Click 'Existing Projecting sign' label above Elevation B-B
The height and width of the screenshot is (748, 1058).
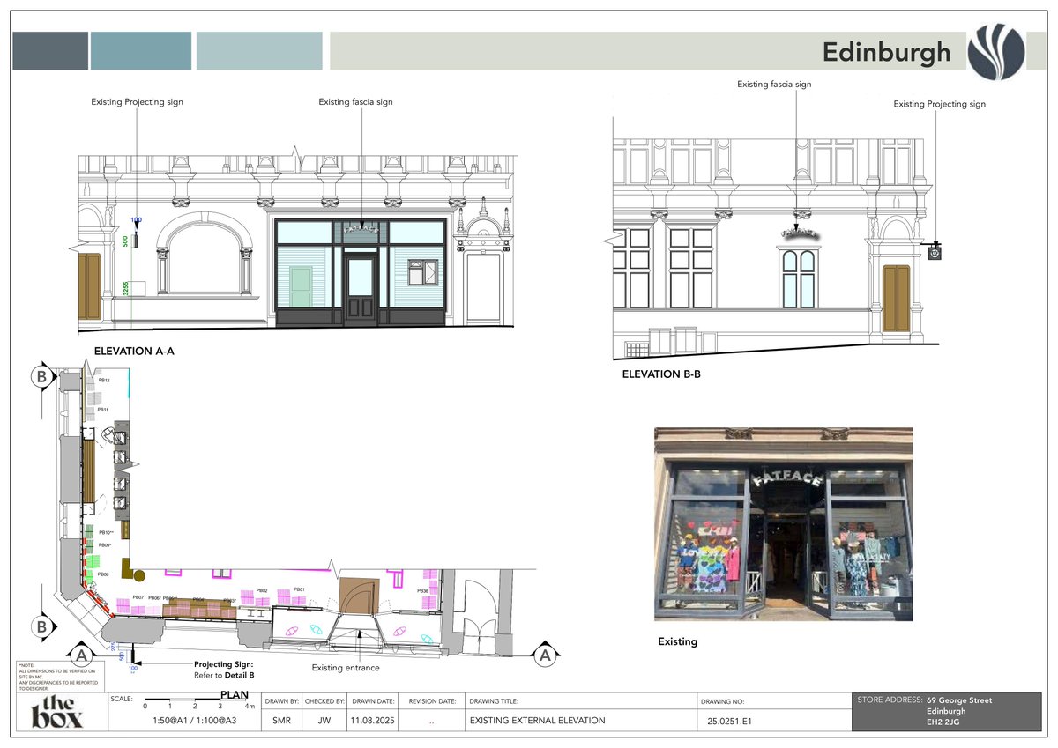click(x=940, y=104)
